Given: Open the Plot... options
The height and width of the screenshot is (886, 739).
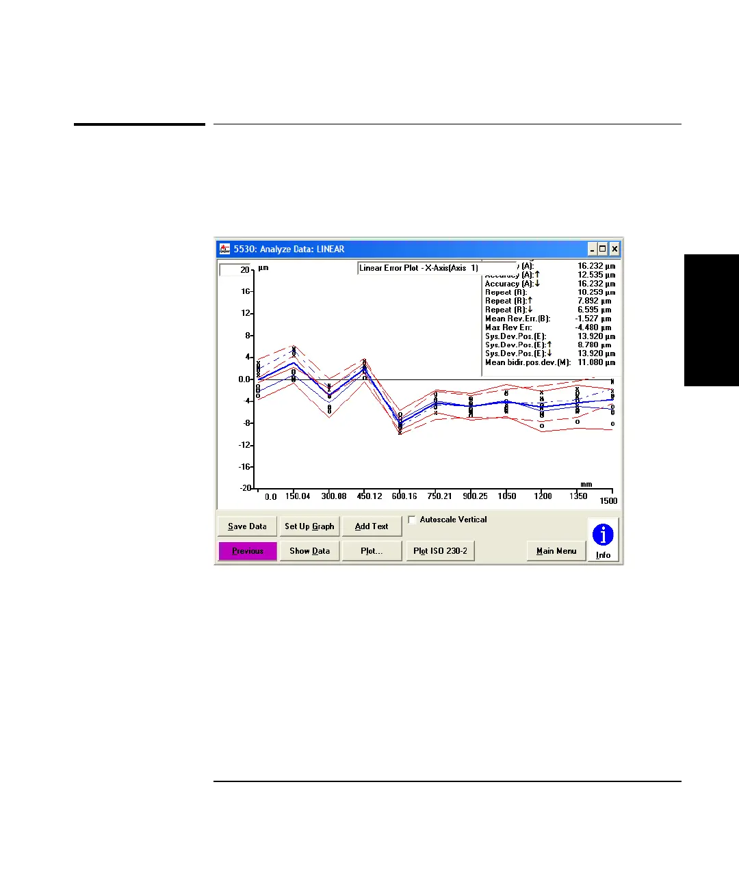Looking at the screenshot, I should pyautogui.click(x=372, y=551).
